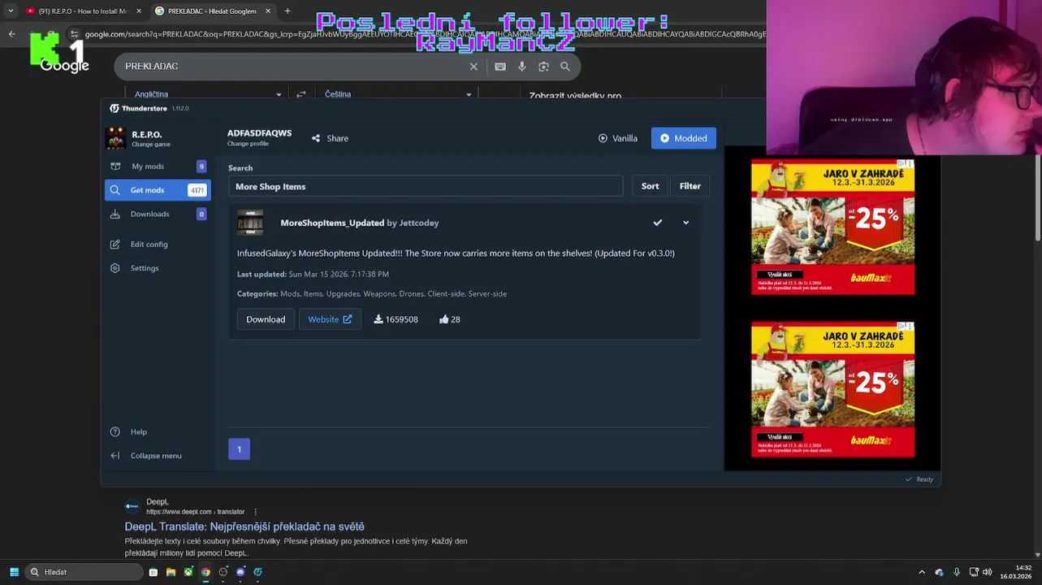
Task: Click Thunderstore logo in title bar
Action: coord(115,108)
